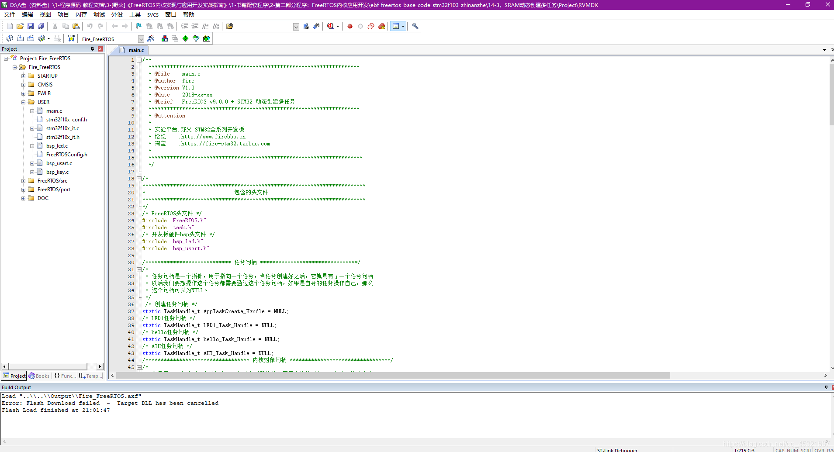The image size is (834, 452).
Task: Select the DOC folder in tree
Action: (43, 198)
